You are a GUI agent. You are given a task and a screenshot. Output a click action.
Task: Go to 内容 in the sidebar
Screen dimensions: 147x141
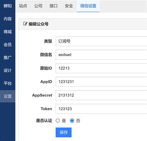point(8,19)
